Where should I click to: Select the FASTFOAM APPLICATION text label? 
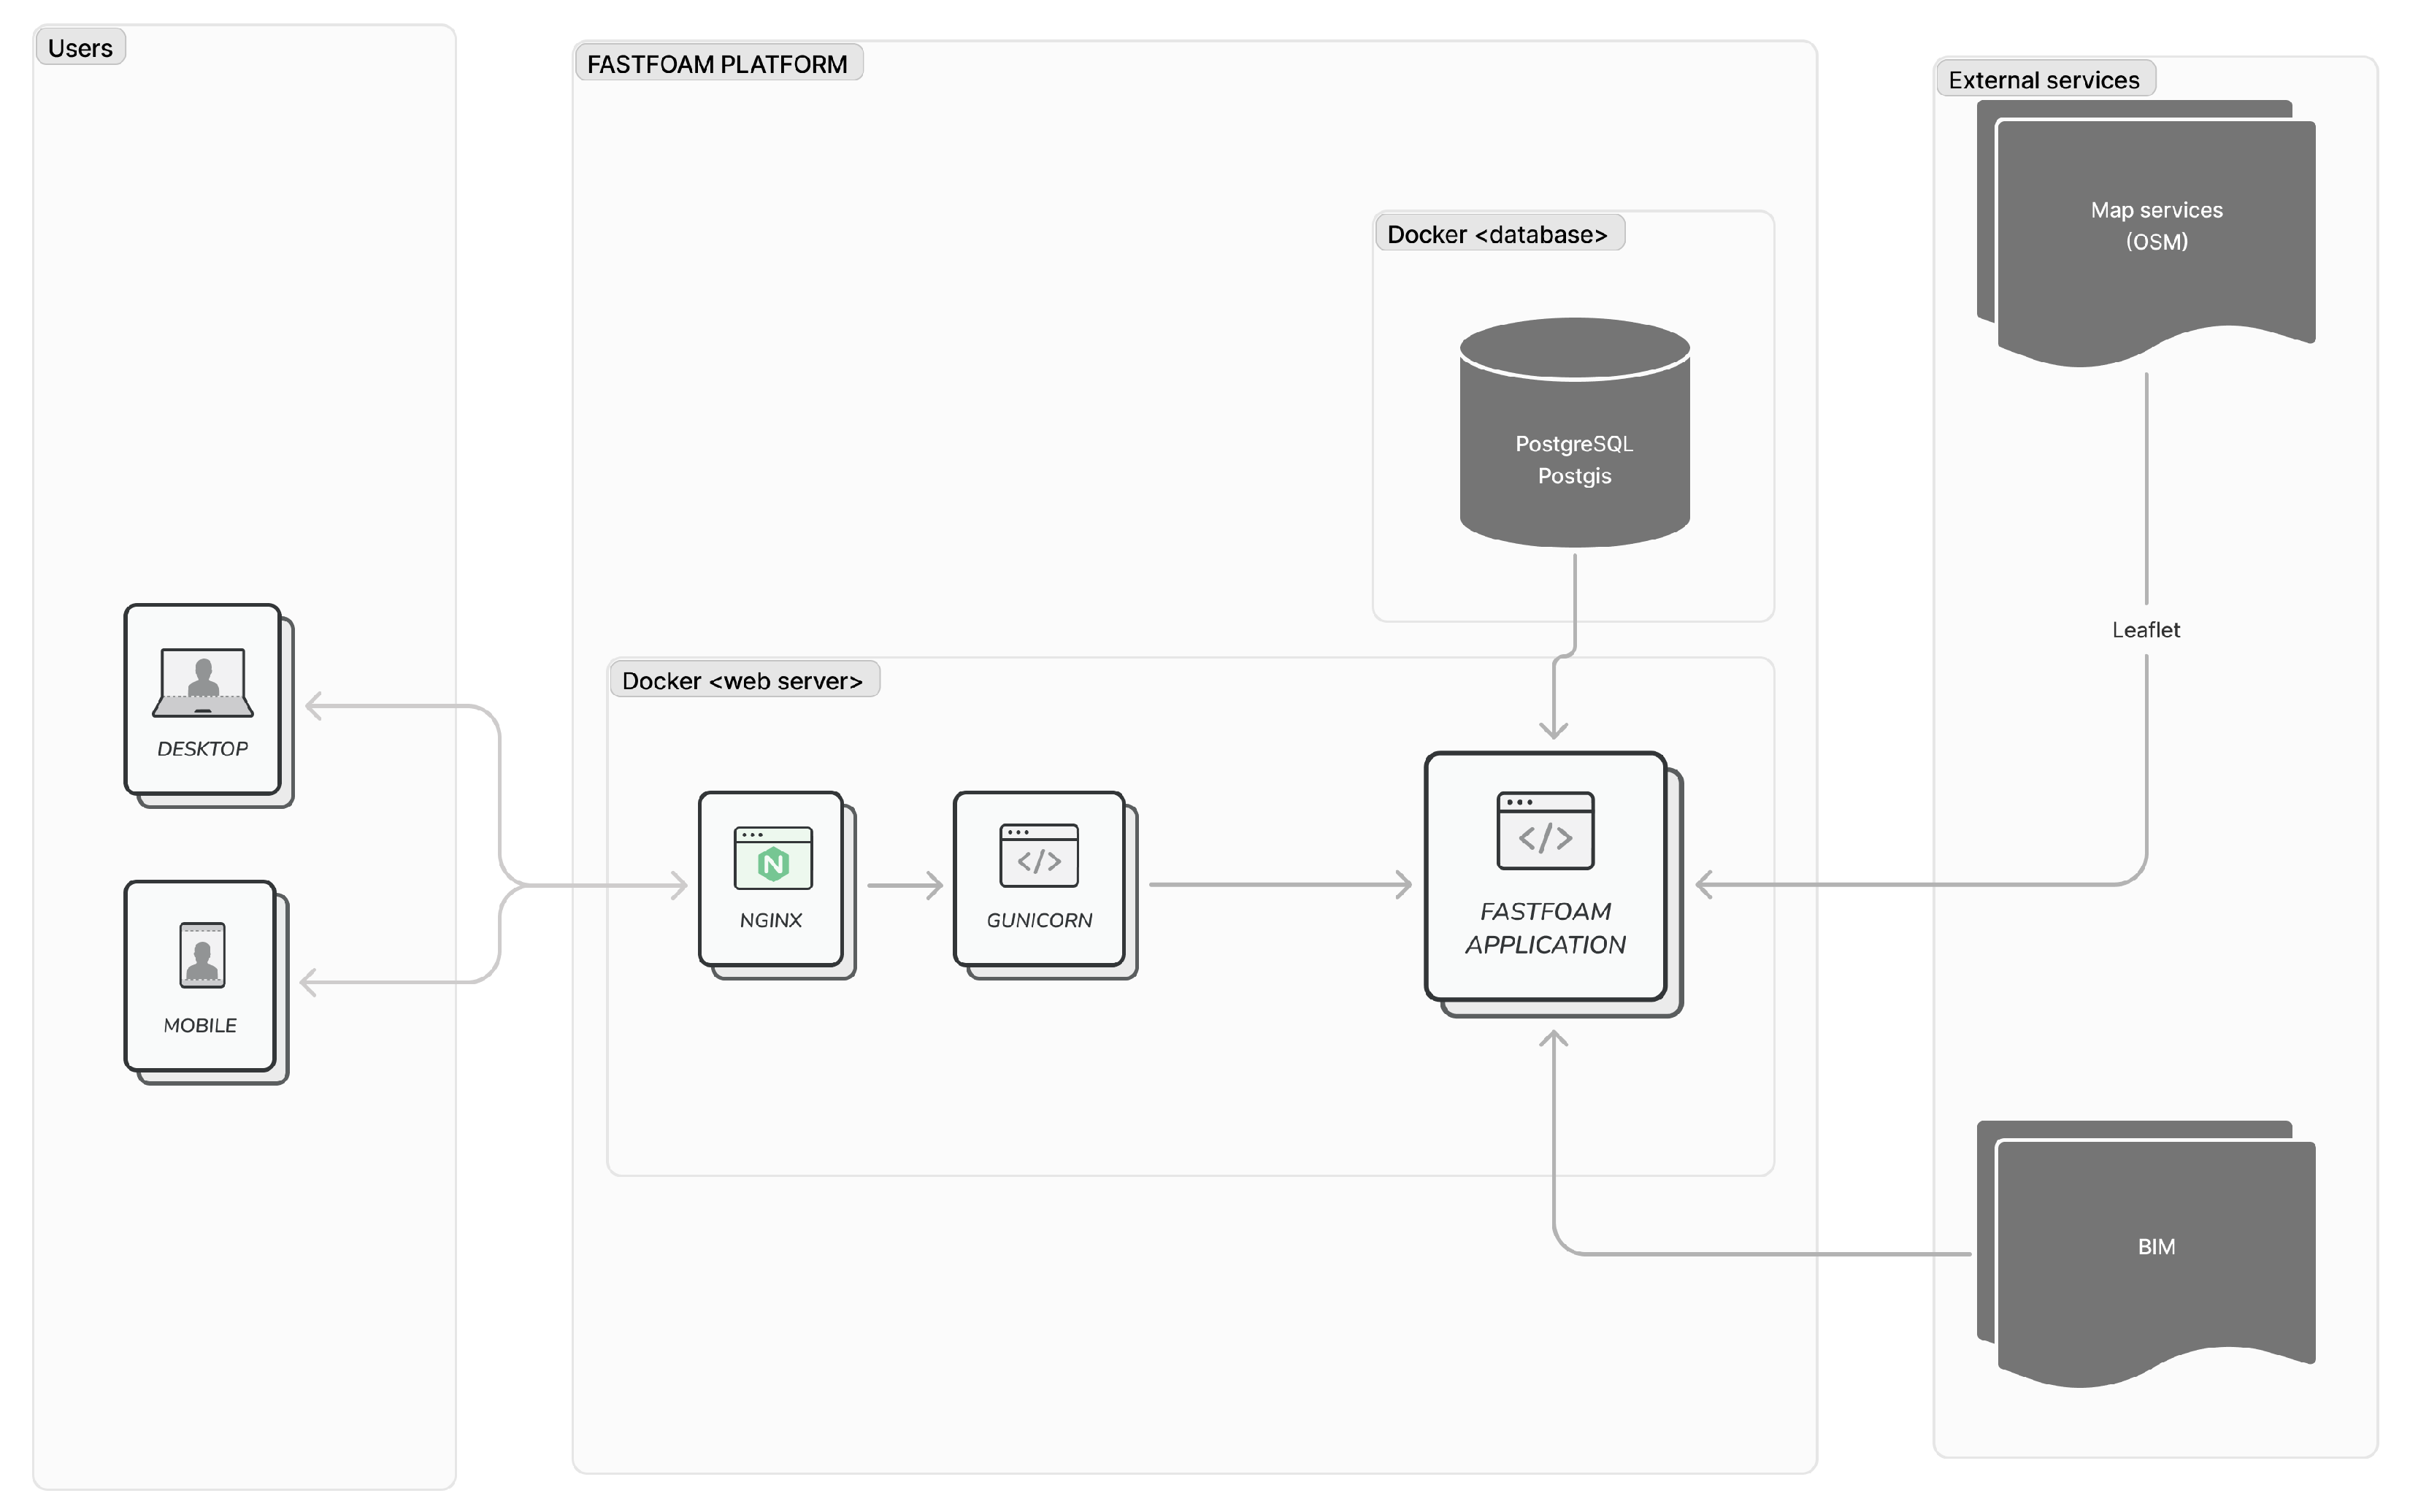[1545, 928]
